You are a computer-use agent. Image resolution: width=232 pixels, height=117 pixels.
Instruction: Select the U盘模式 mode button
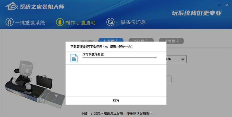(x=111, y=41)
